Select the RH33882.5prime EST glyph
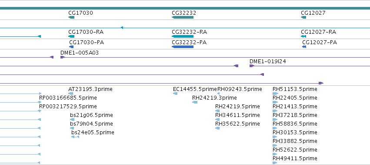370x165 pixels. [x=275, y=146]
